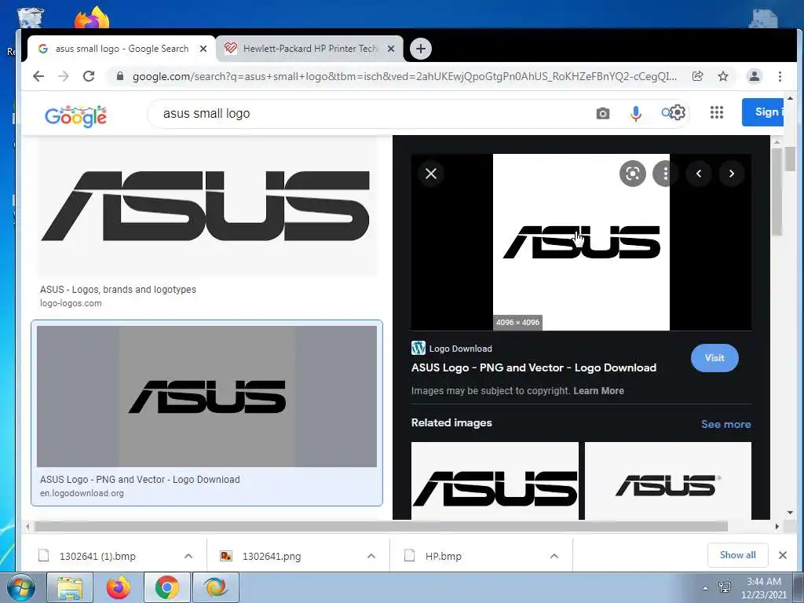Open Google quick settings gear icon

point(678,112)
